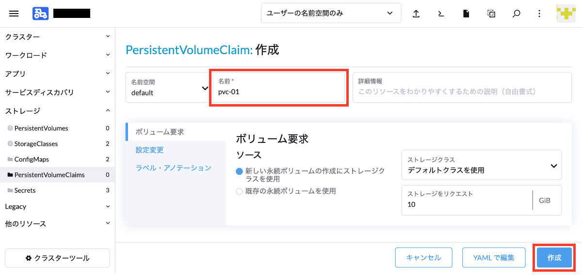Open the three-dot more options menu
This screenshot has height=279, width=582.
(539, 14)
